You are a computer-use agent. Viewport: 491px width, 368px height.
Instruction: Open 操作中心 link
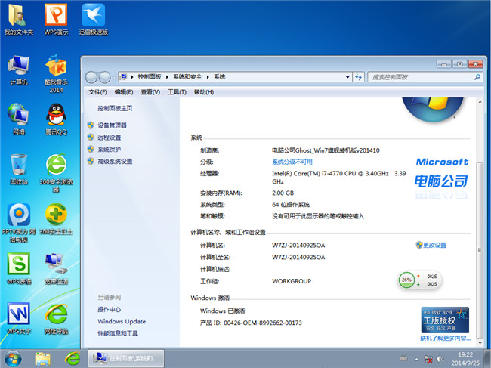[109, 310]
